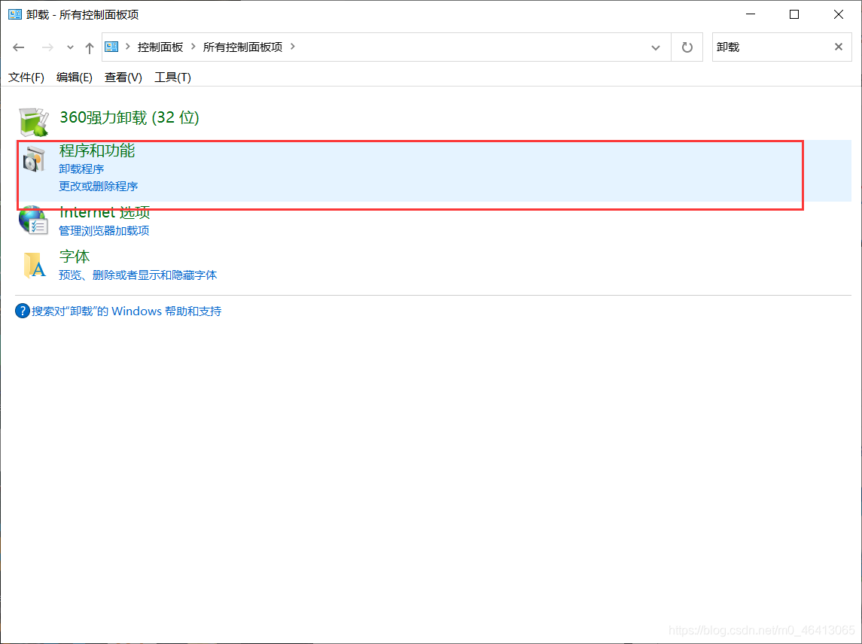Click the control panel icon in address bar

pos(111,47)
